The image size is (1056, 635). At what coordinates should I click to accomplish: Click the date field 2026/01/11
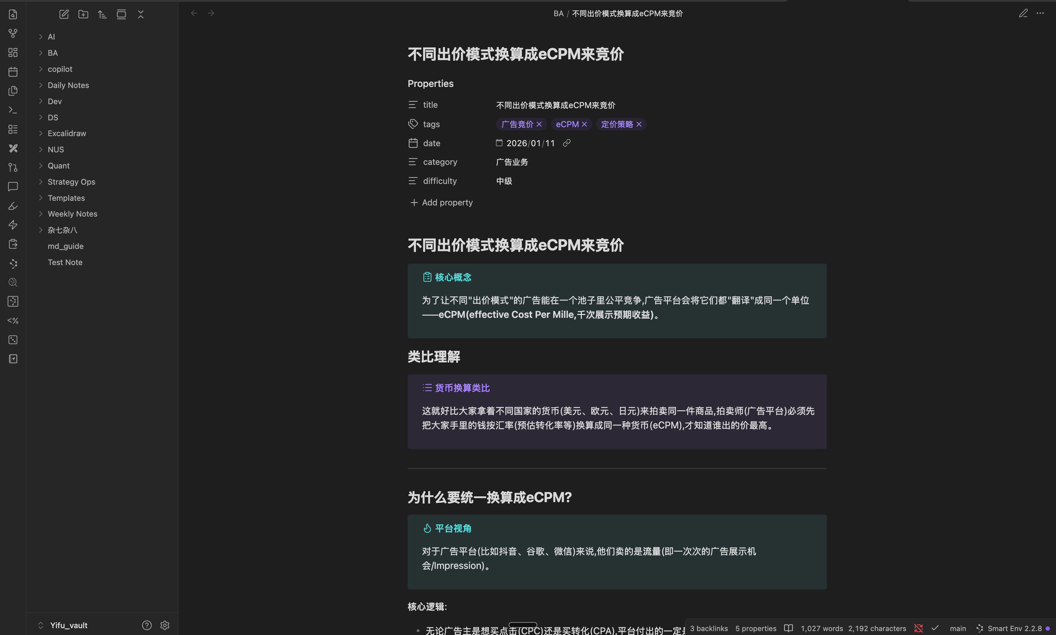(530, 143)
